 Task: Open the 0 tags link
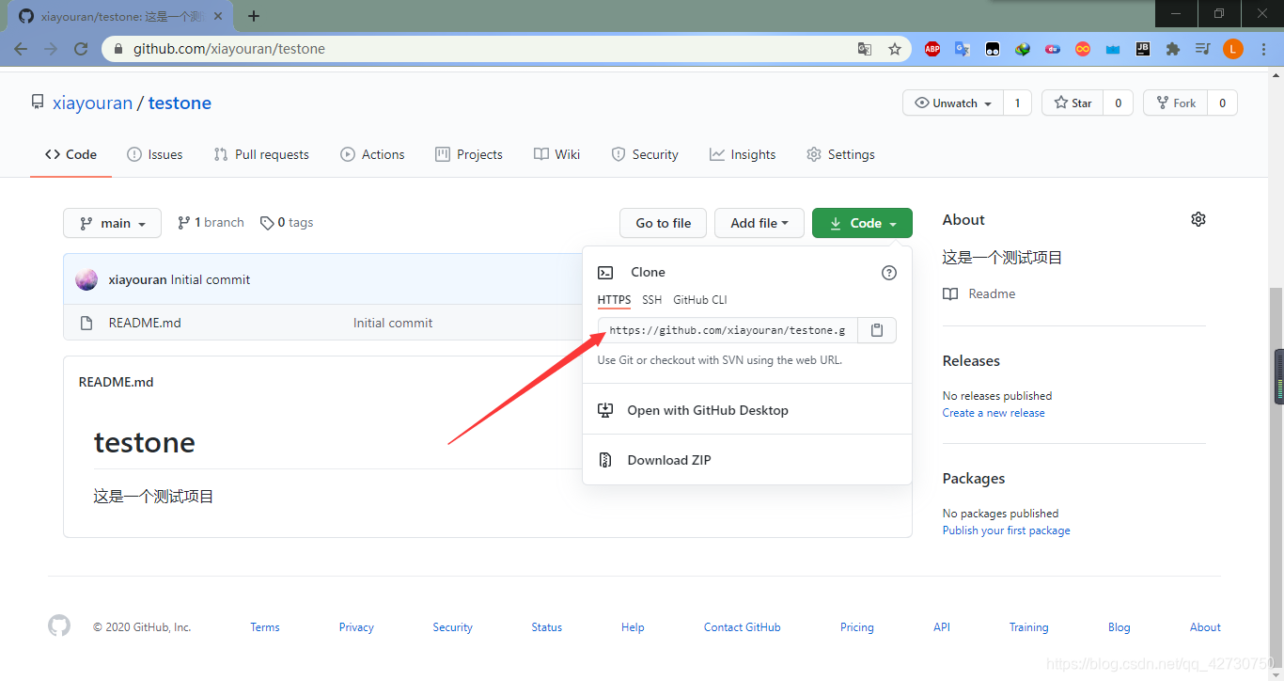pos(287,223)
